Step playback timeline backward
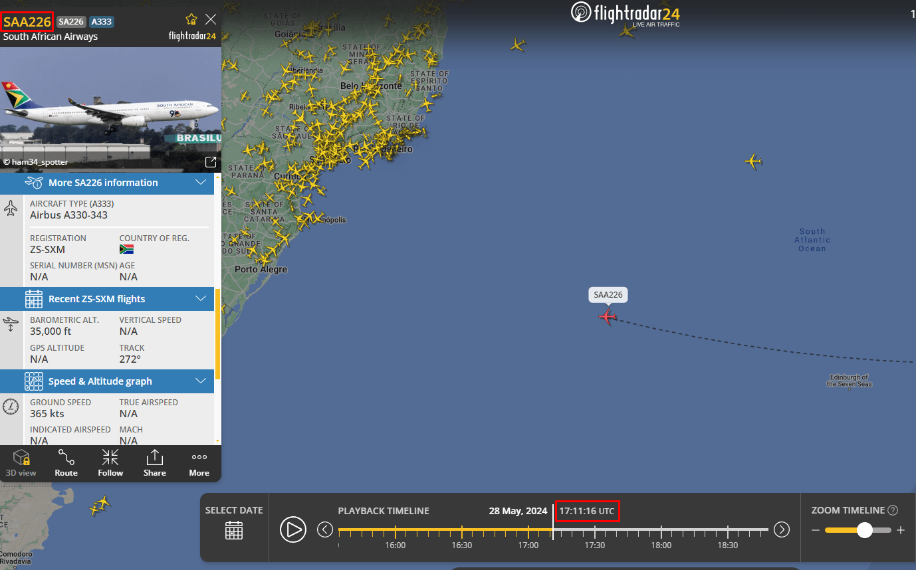This screenshot has width=916, height=570. (x=324, y=529)
